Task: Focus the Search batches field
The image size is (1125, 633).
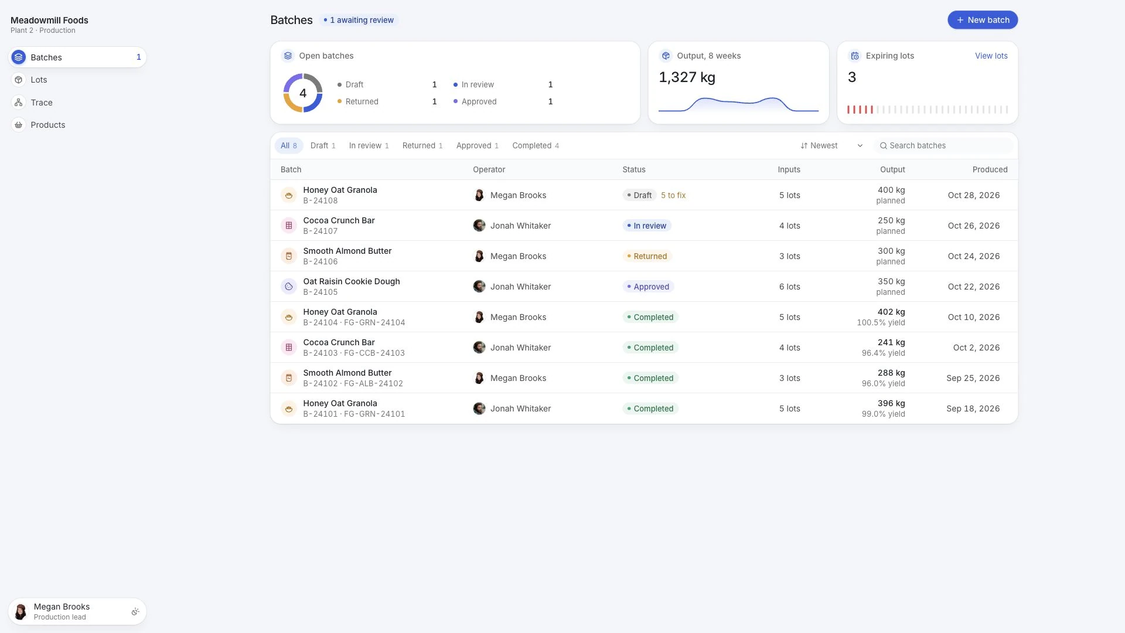Action: coord(944,146)
